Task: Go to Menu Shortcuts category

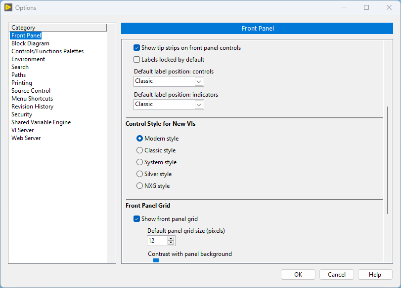Action: click(x=32, y=99)
